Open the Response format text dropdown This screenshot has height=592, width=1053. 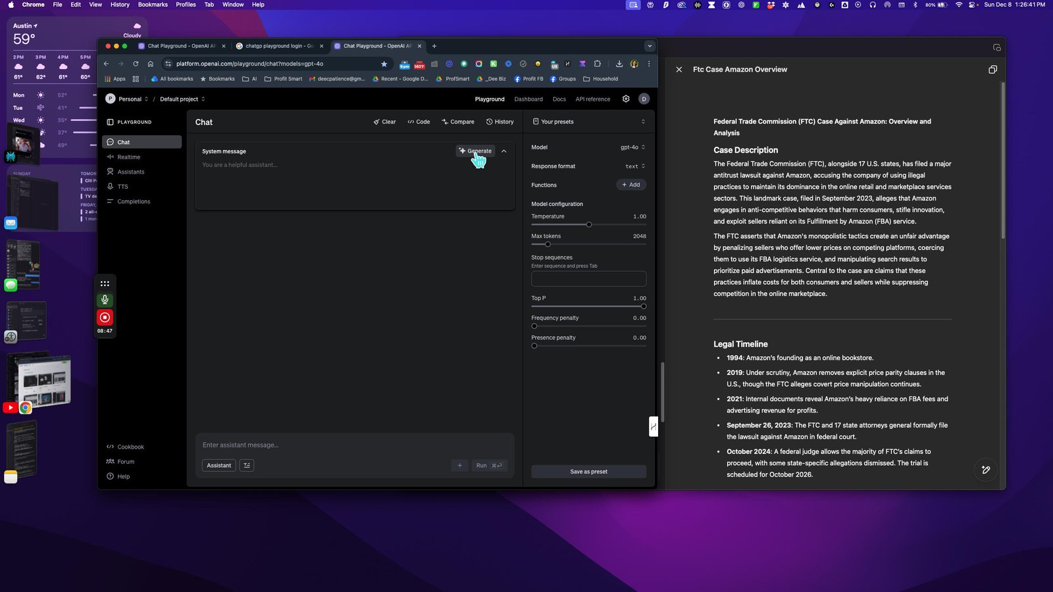click(x=635, y=166)
